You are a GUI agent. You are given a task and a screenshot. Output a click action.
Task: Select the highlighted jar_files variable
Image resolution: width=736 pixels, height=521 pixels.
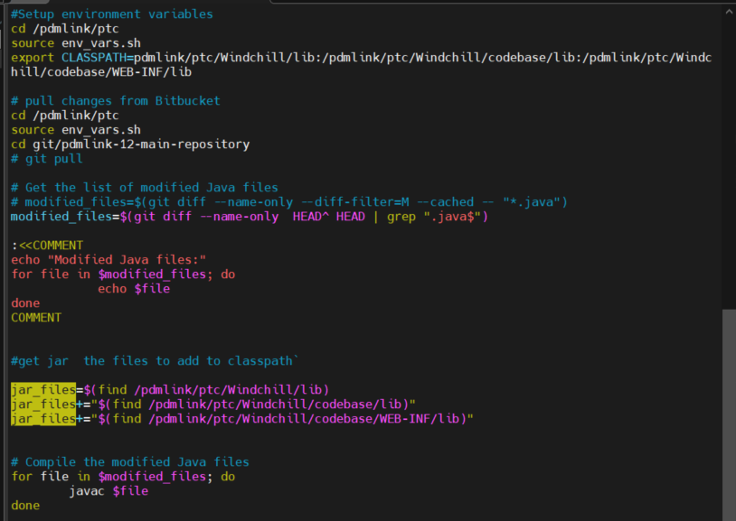coord(42,389)
